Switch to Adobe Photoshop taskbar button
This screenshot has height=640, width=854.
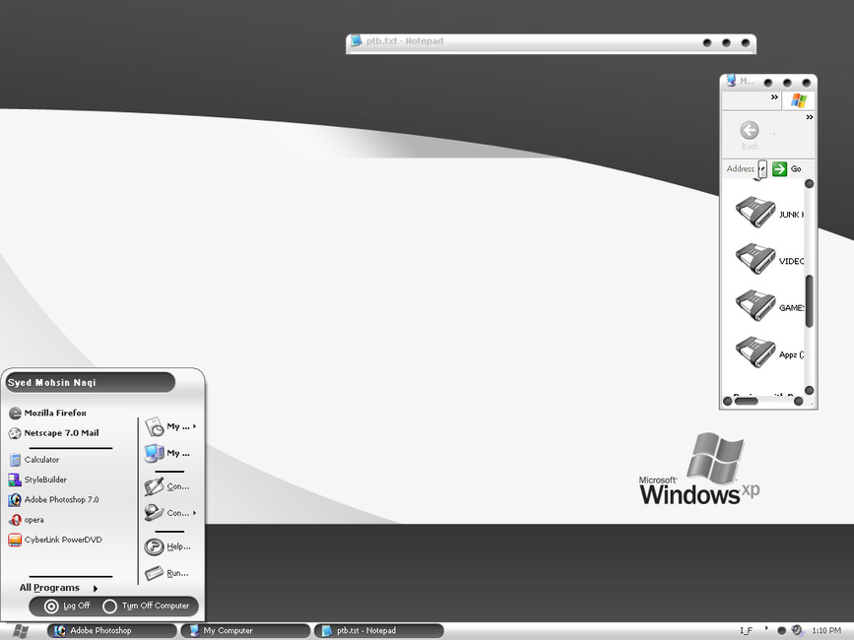click(111, 631)
